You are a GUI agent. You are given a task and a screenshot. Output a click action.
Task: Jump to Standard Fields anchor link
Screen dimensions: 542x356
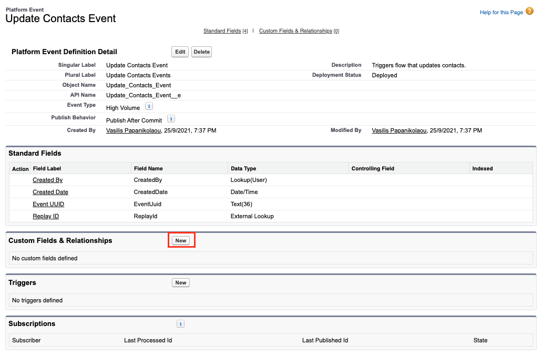(222, 31)
